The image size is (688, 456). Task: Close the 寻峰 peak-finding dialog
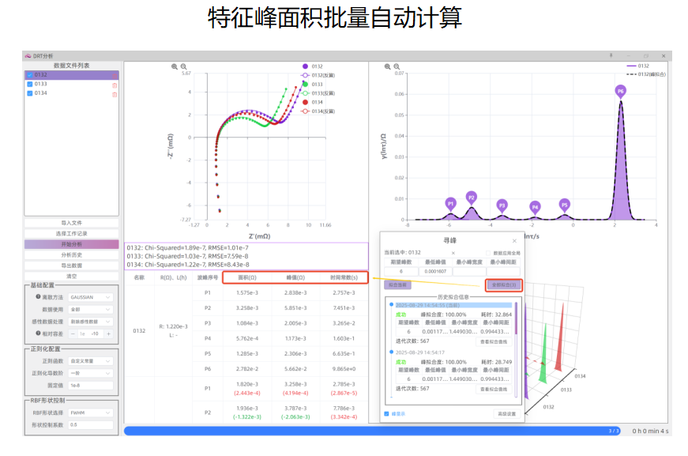[514, 240]
